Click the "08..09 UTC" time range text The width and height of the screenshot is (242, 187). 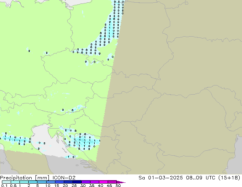pos(201,178)
